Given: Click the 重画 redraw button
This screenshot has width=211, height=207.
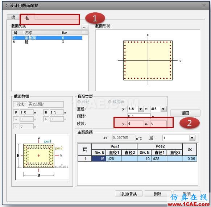Looking at the screenshot, I should (x=185, y=113).
